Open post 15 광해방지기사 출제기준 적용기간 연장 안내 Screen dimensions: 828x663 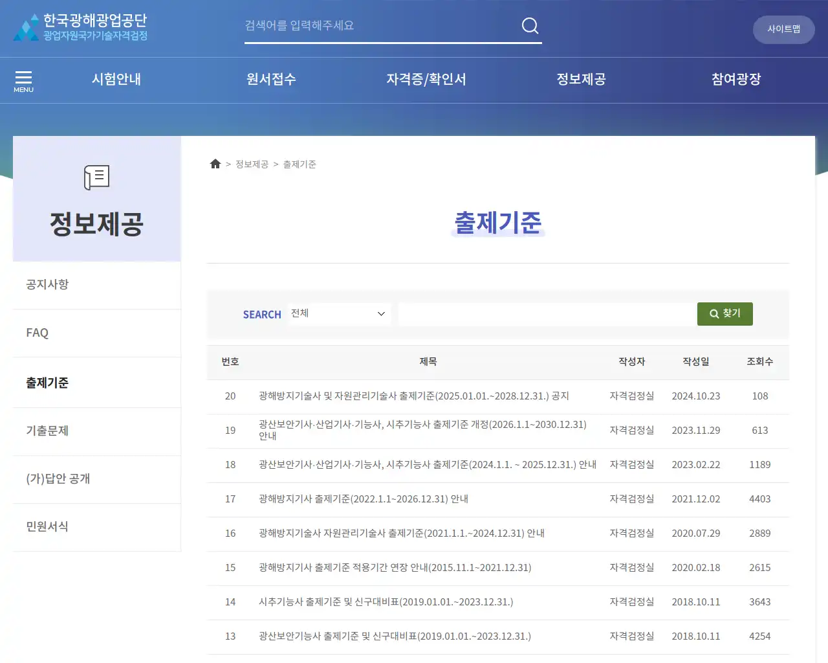[395, 568]
